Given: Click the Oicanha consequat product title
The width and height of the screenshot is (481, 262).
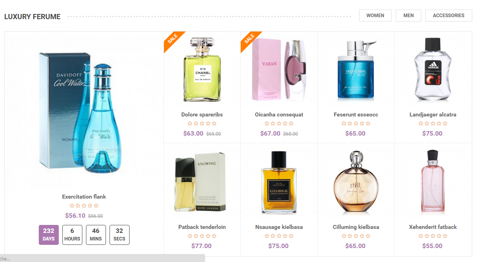Looking at the screenshot, I should (x=279, y=114).
